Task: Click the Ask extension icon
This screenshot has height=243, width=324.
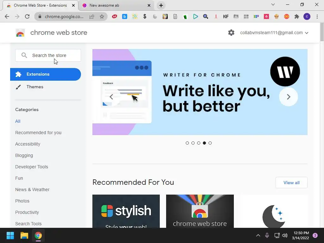Action: coord(115,16)
